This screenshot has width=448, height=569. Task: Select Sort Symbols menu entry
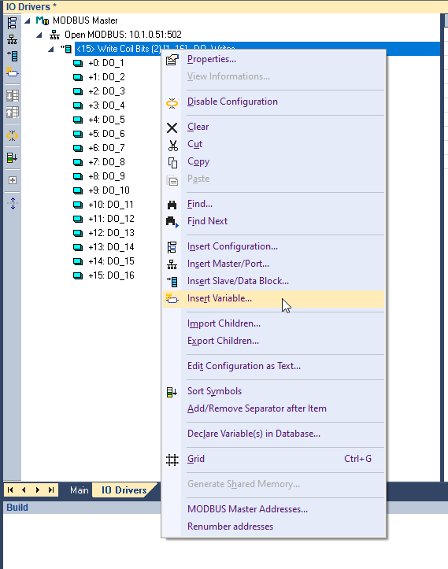214,391
